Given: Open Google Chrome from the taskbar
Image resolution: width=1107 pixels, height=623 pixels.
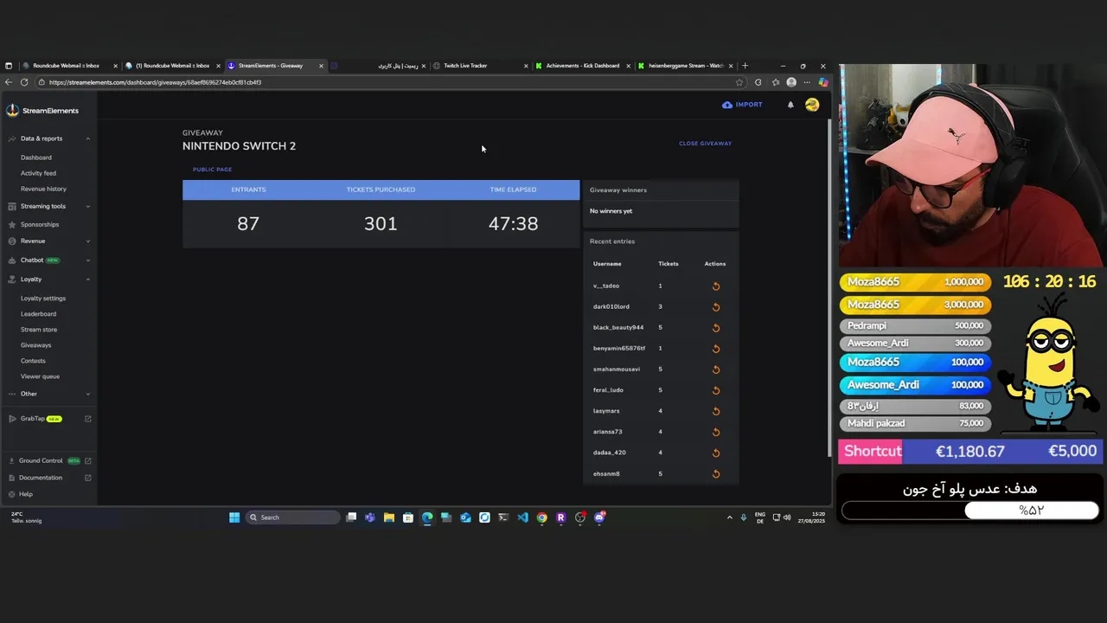Looking at the screenshot, I should tap(541, 517).
